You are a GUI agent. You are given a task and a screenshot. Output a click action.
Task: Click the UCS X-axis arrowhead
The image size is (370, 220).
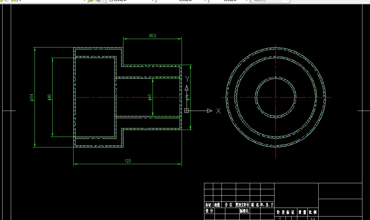(209, 111)
